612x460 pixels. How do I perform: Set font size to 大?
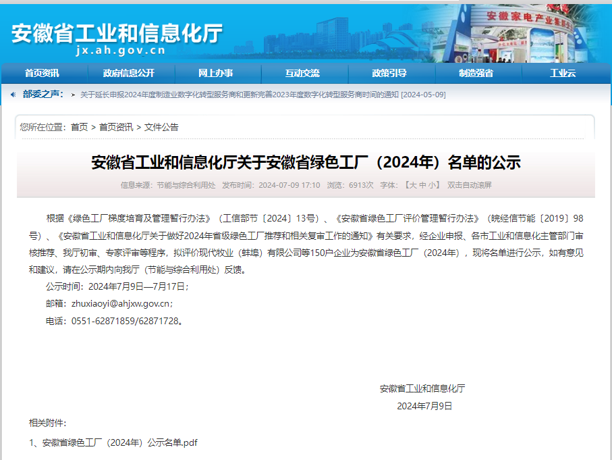pyautogui.click(x=413, y=185)
